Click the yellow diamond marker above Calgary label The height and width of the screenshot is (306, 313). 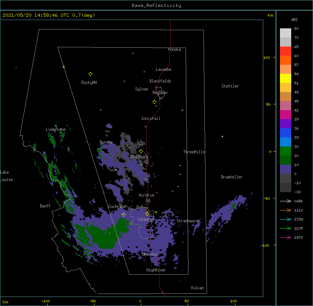tap(147, 214)
